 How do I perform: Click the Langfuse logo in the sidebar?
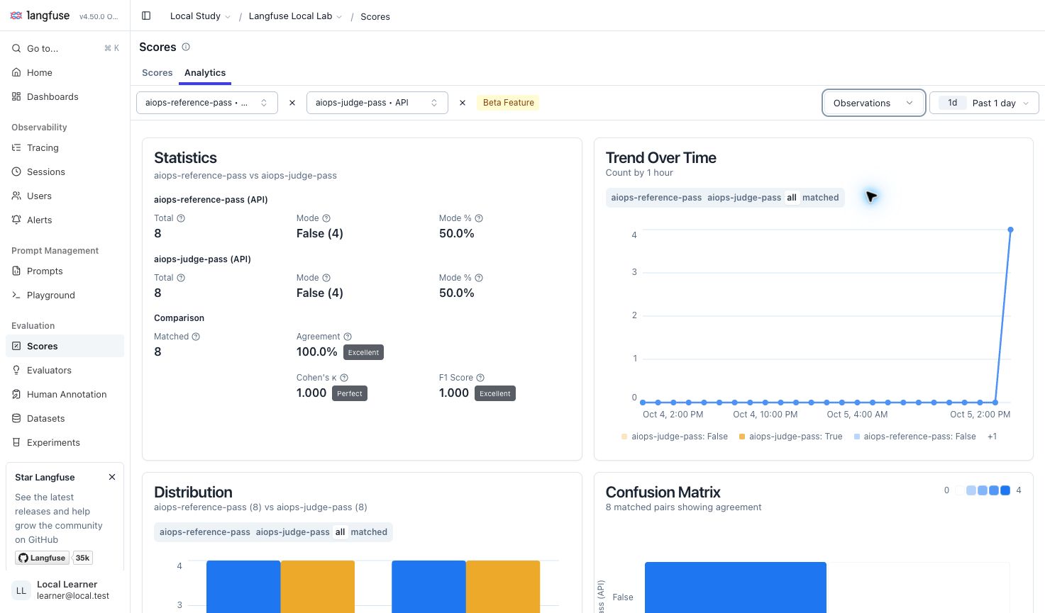pos(40,16)
